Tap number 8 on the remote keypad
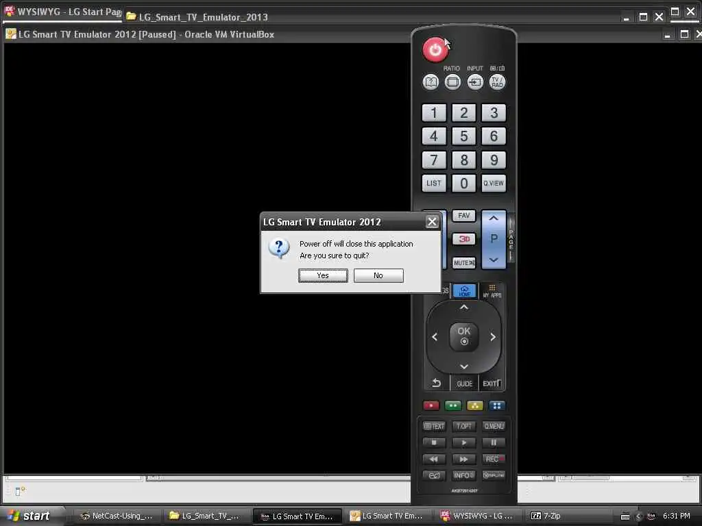Image resolution: width=702 pixels, height=526 pixels. pos(464,160)
